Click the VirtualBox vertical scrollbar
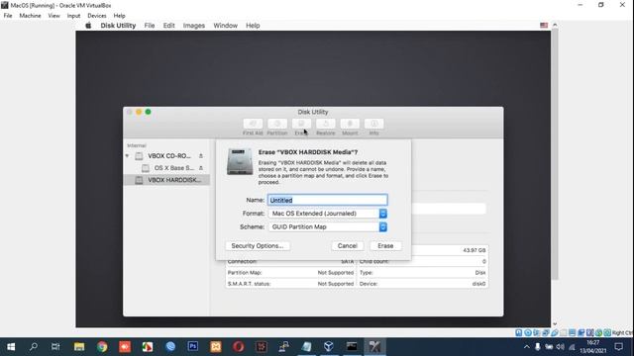Image resolution: width=634 pixels, height=356 pixels. pos(555,153)
